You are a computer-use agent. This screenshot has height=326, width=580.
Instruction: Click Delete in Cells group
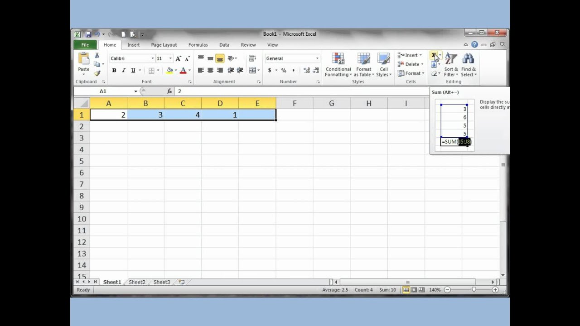(x=411, y=64)
